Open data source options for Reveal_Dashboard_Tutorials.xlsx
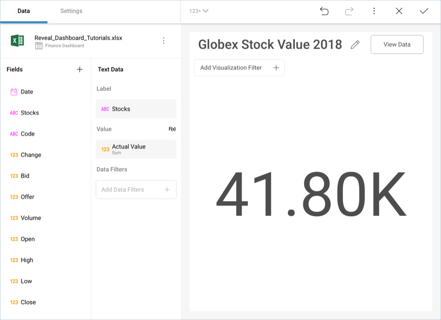The width and height of the screenshot is (441, 320). coord(164,41)
